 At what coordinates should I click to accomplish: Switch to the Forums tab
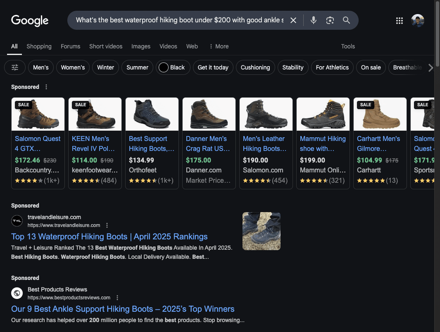tap(70, 46)
